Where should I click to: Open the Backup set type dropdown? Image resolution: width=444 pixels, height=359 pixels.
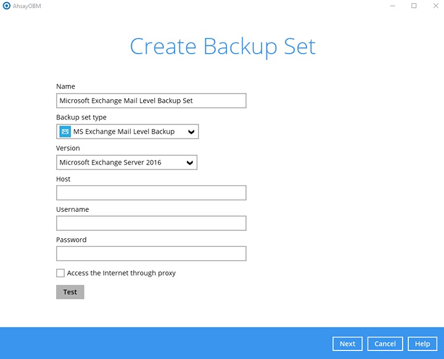point(127,131)
